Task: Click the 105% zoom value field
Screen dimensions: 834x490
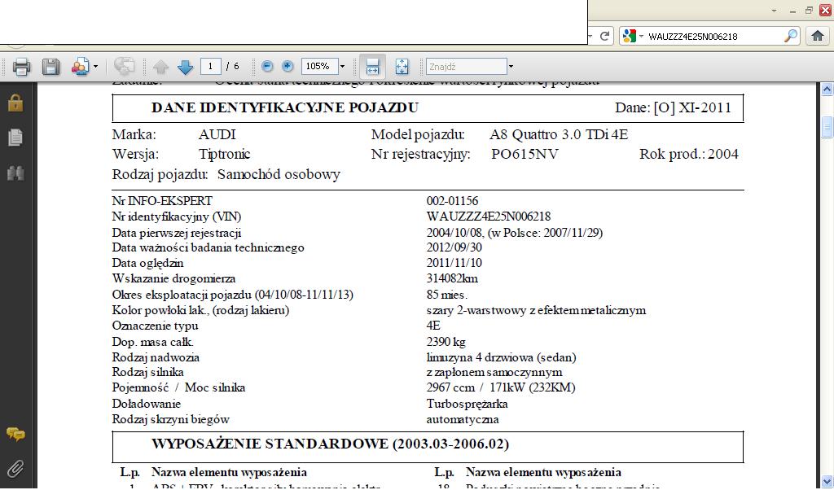Action: [319, 67]
